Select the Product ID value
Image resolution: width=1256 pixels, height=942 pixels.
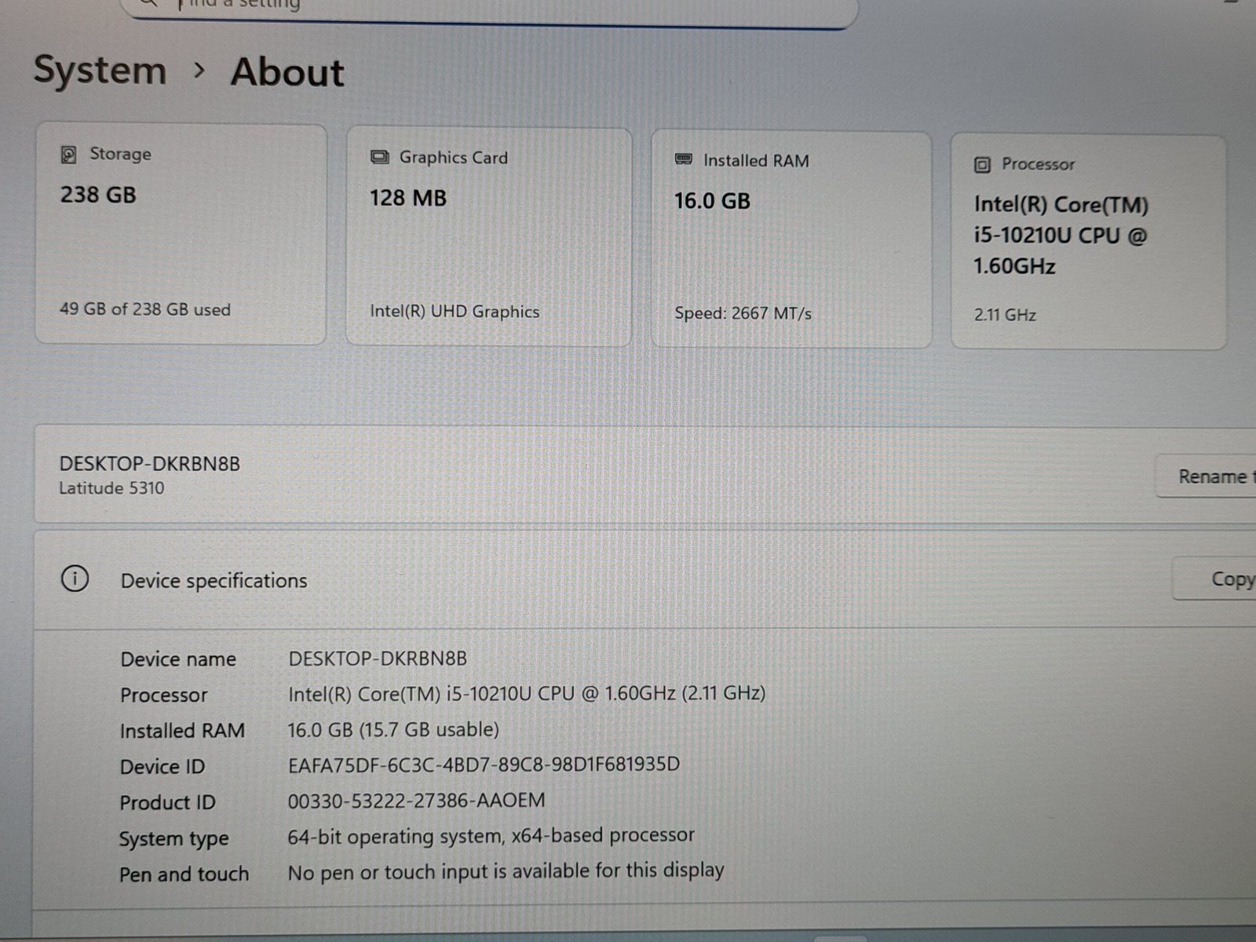[x=416, y=801]
